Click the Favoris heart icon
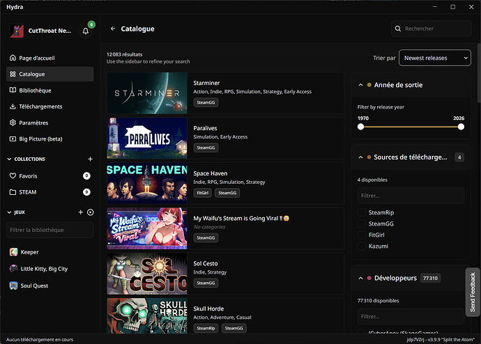The height and width of the screenshot is (344, 481). point(13,175)
